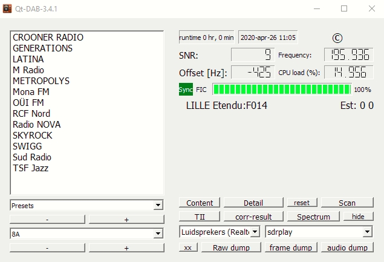Click the reset button
This screenshot has height=262, width=384.
pyautogui.click(x=302, y=203)
